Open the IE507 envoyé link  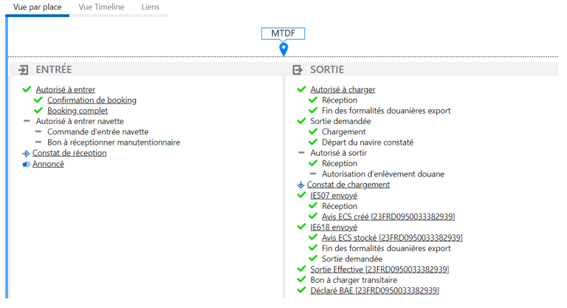click(334, 196)
